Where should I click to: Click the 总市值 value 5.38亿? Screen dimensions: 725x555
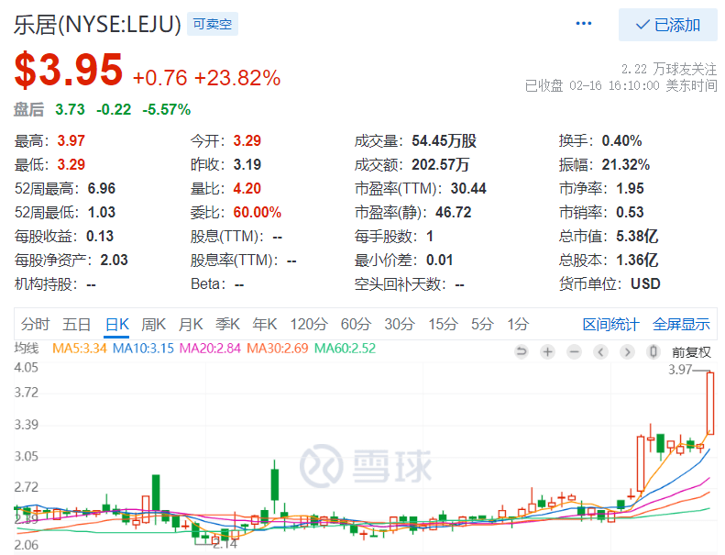coord(637,236)
